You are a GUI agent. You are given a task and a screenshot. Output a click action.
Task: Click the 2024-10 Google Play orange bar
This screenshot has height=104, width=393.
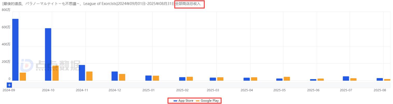pos(55,73)
